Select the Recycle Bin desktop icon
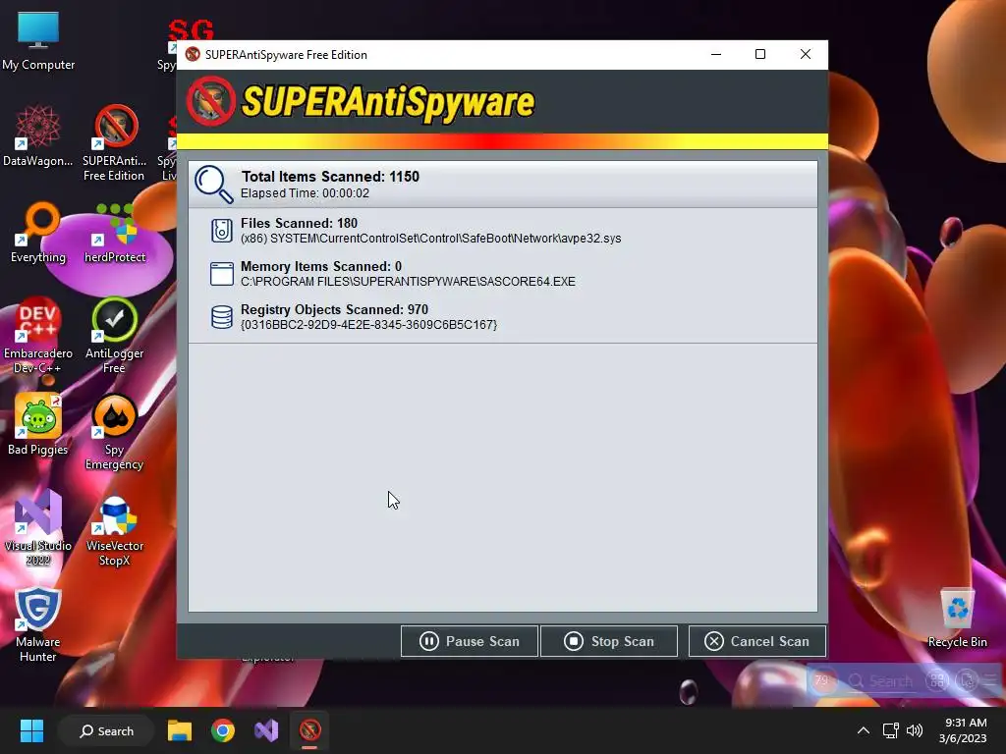The height and width of the screenshot is (754, 1006). (x=957, y=619)
